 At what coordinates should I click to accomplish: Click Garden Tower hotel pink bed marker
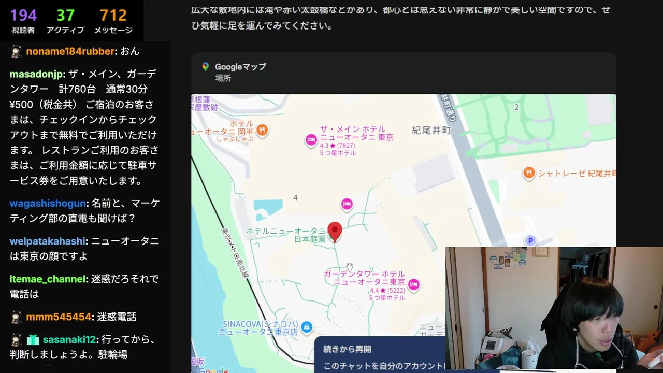coord(413,284)
